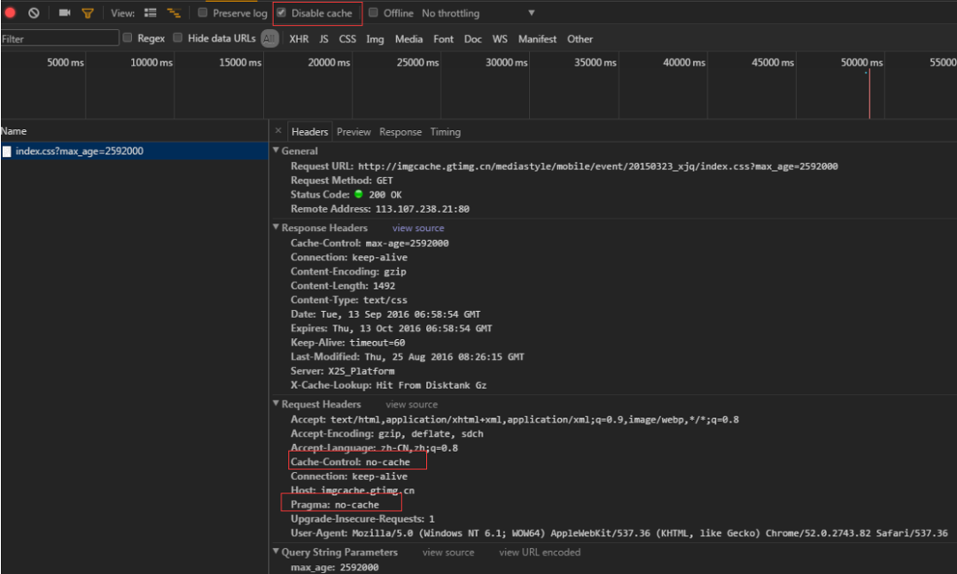Click Request Method: GET line
This screenshot has width=957, height=574.
point(341,181)
